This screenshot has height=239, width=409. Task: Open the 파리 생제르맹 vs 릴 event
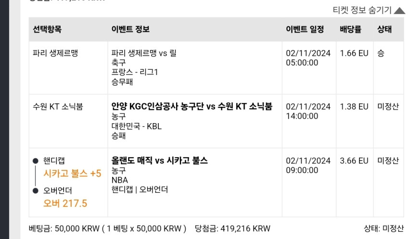144,53
